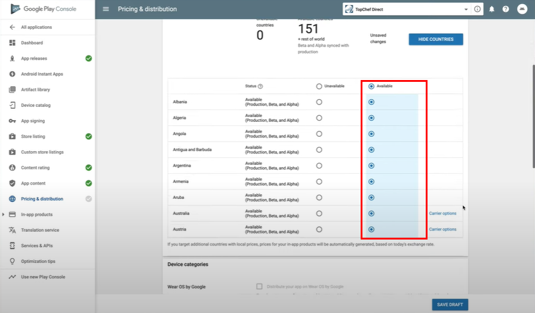Screen dimensions: 535x313
Task: Click the Custom store listings icon
Action: (13, 152)
